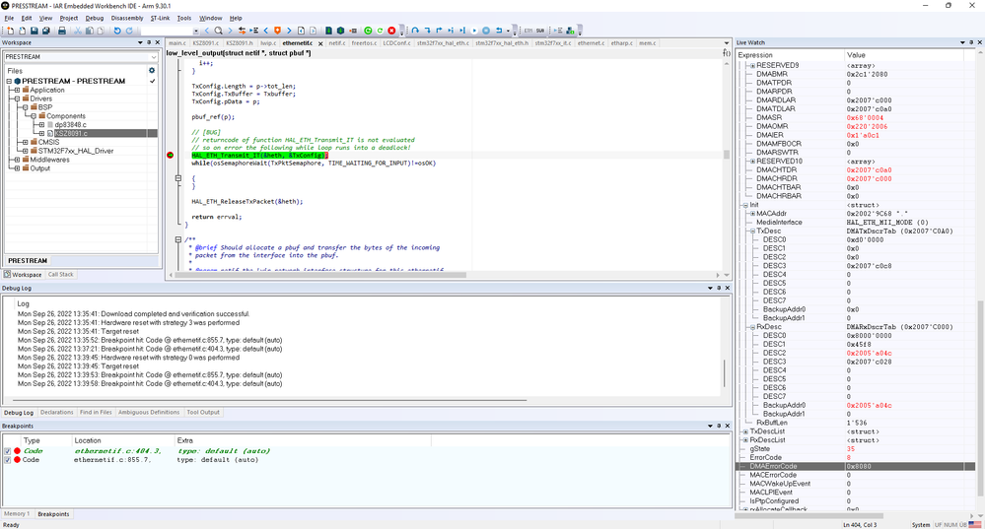Collapse RxDesc node in Live Watch
Screen dimensions: 985x529
[752, 327]
